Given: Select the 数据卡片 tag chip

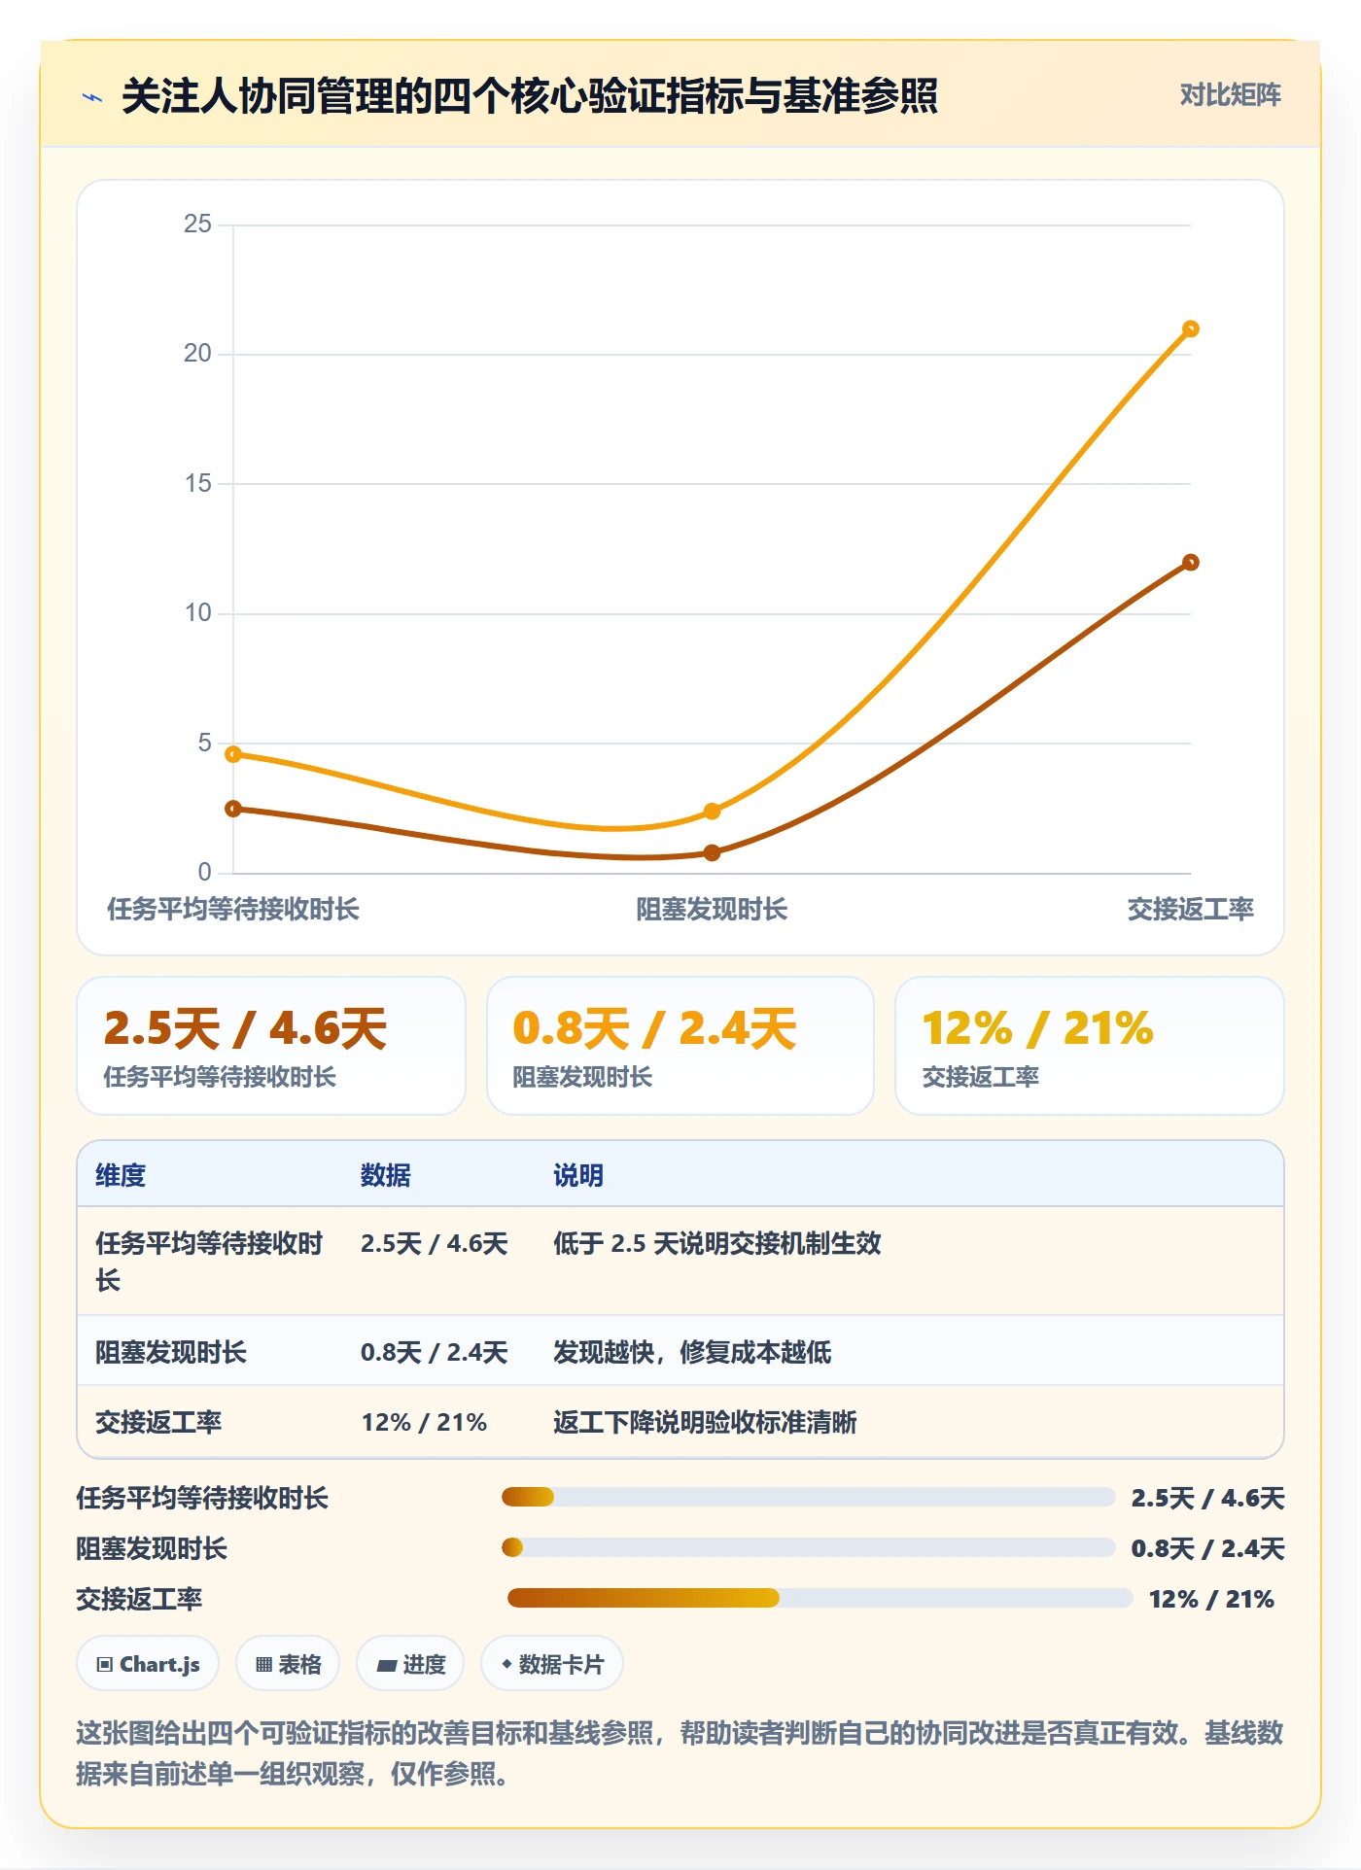Looking at the screenshot, I should 552,1664.
